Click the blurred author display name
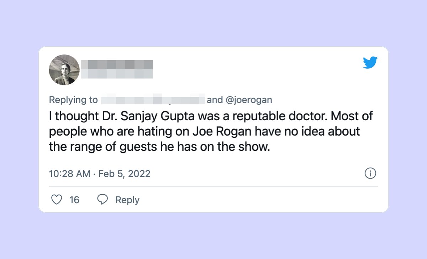 [117, 64]
